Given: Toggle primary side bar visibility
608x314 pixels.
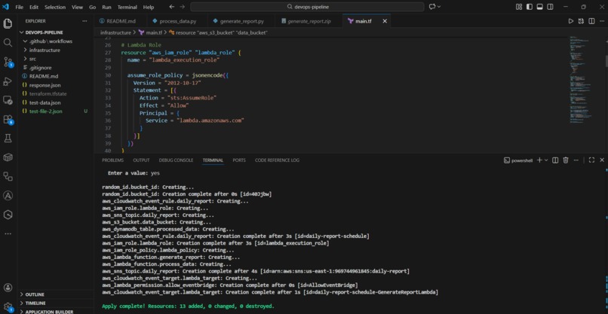Looking at the screenshot, I should (x=530, y=7).
